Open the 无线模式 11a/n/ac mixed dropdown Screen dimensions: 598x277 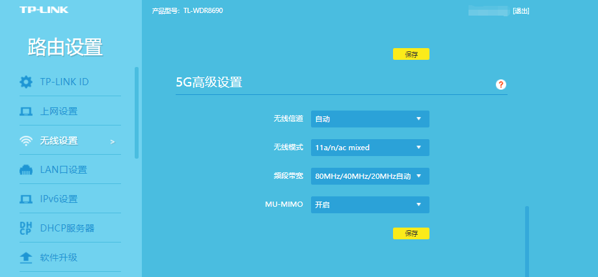coord(370,148)
